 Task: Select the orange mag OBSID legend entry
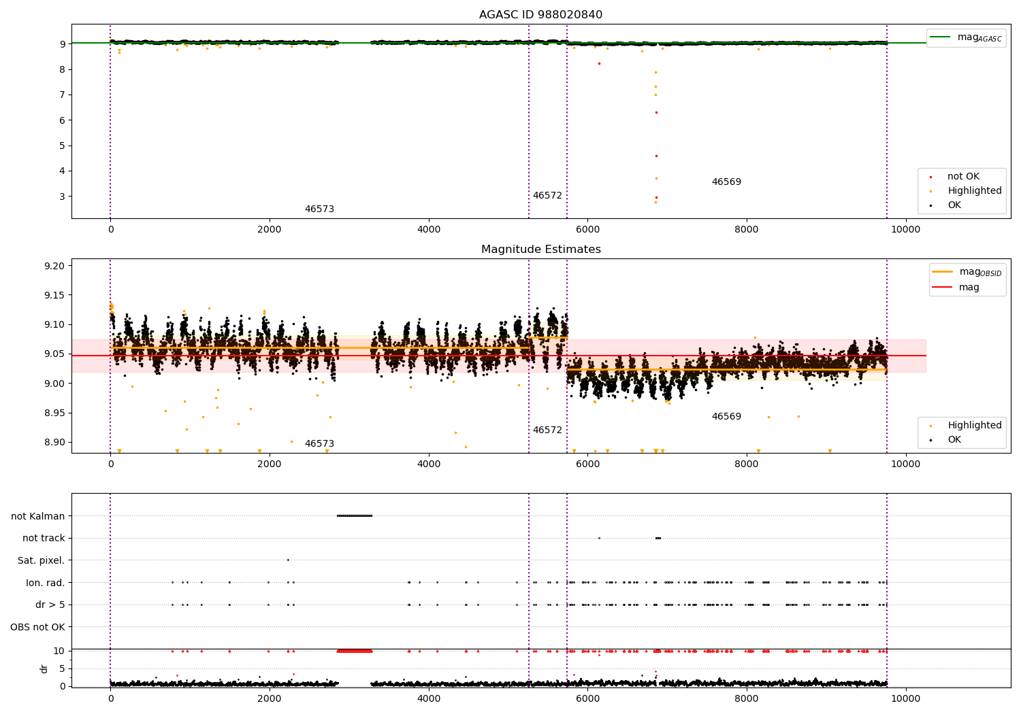click(967, 272)
